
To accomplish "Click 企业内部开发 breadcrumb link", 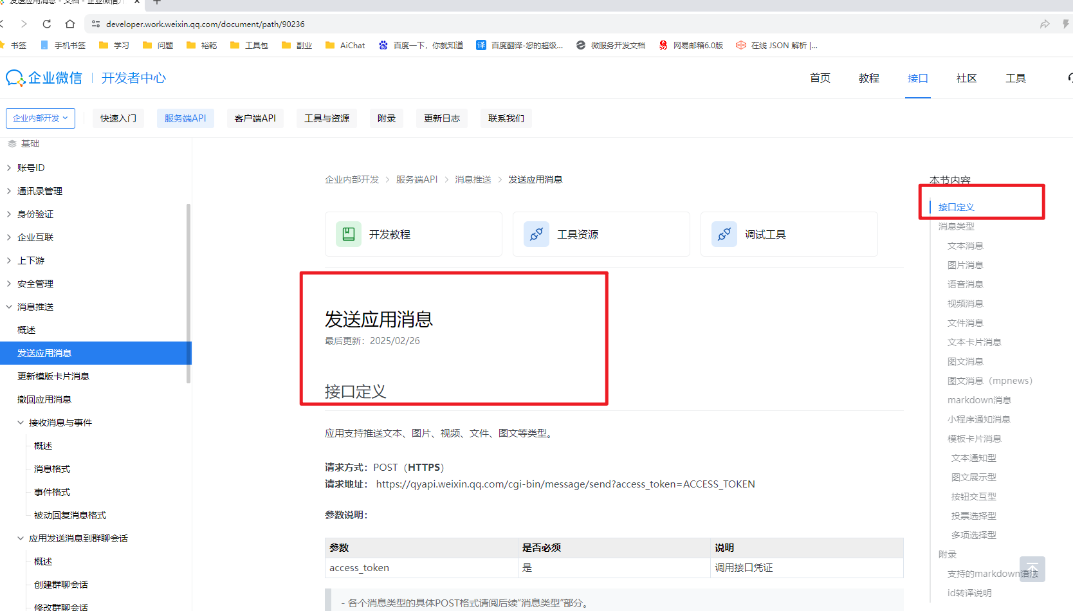I will tap(352, 179).
